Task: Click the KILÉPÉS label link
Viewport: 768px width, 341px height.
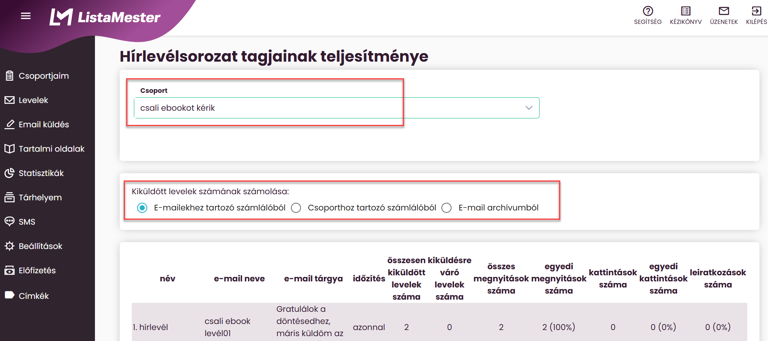Action: 756,22
